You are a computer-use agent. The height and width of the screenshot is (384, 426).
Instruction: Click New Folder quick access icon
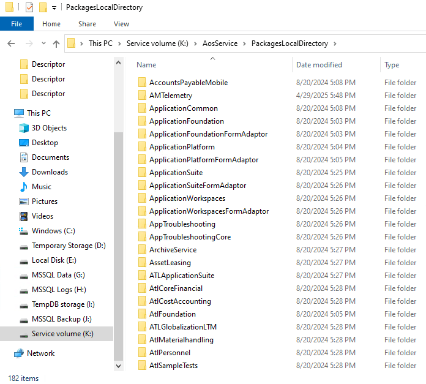43,7
